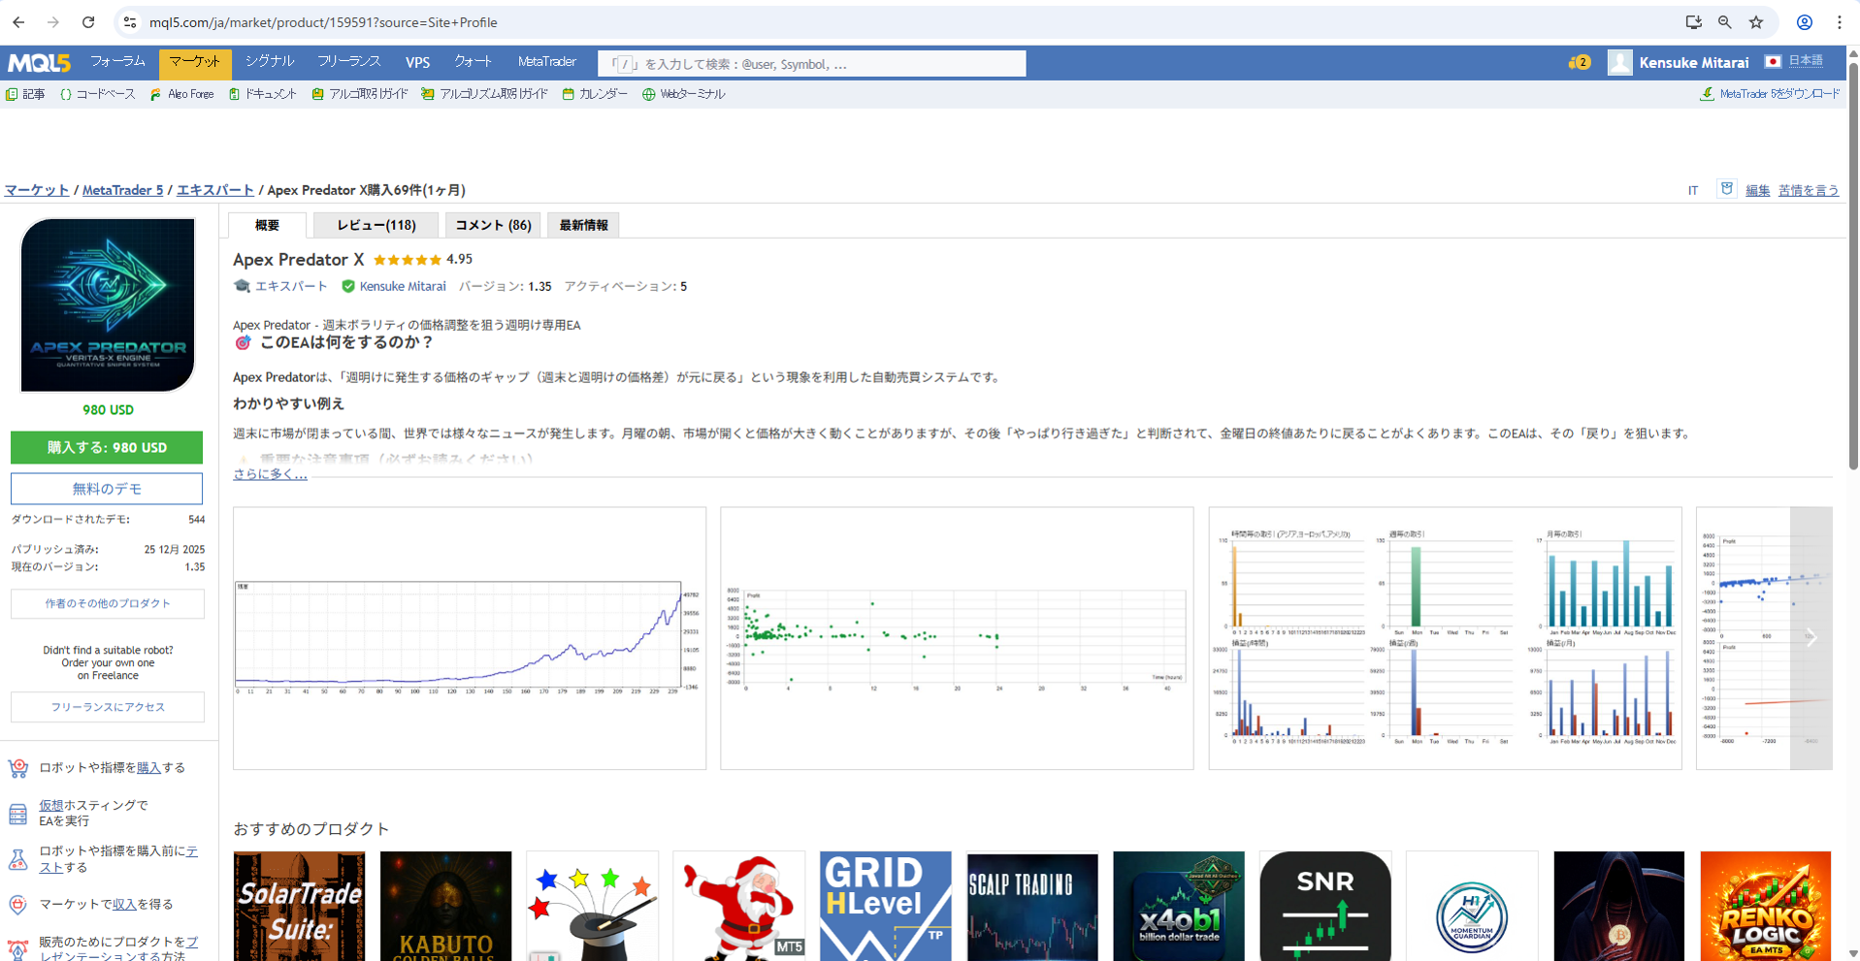Switch to 概要 tab
1860x961 pixels.
pos(267,225)
